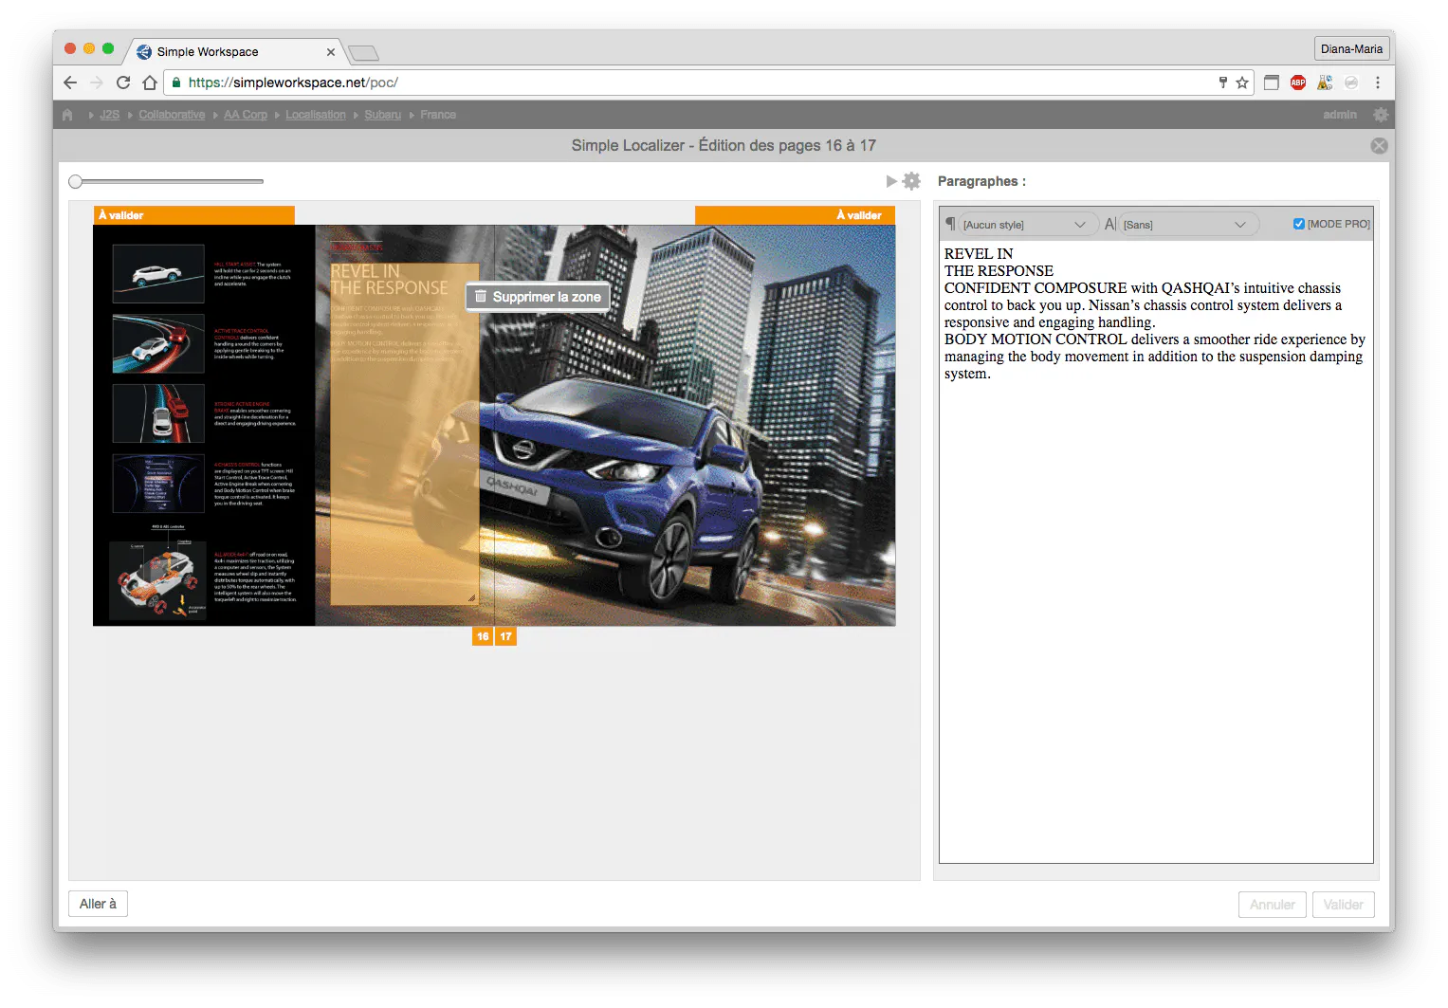This screenshot has width=1448, height=1008.
Task: Select page 17 marker below the spread
Action: pos(506,636)
